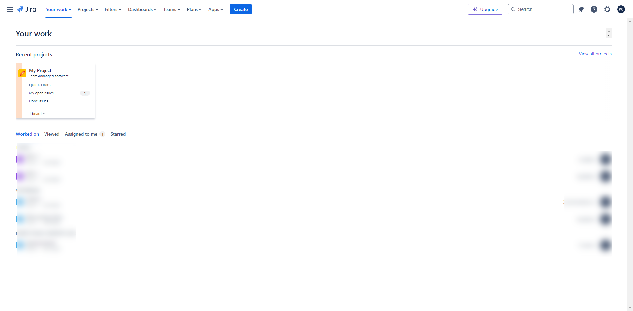Click the magnifier icon in Search
This screenshot has height=311, width=633.
click(x=513, y=9)
